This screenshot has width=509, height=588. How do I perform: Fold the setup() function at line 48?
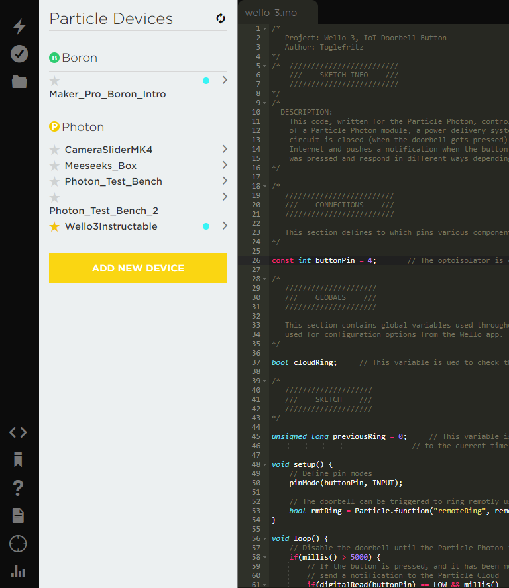pos(265,465)
